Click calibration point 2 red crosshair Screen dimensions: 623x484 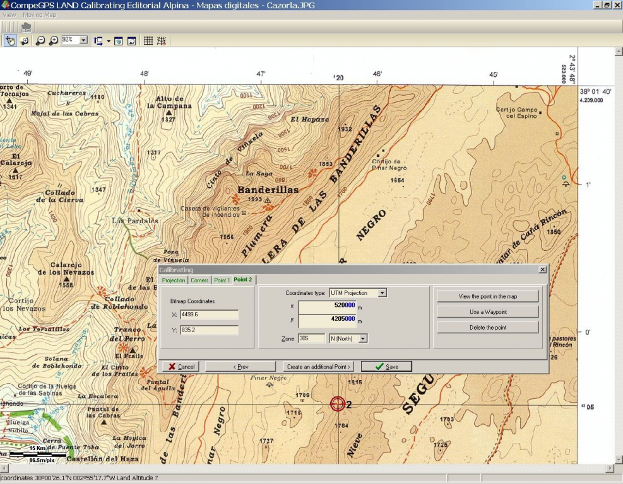coord(337,404)
